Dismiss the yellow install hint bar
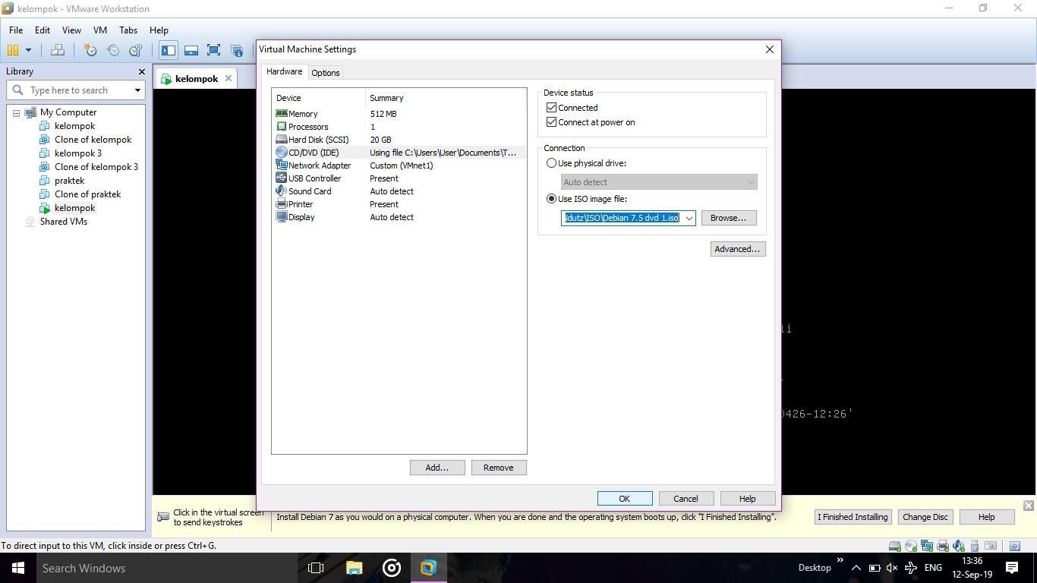The image size is (1037, 583). pos(1028,506)
